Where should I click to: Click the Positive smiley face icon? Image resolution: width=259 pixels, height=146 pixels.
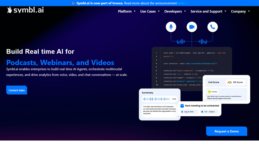click(209, 92)
